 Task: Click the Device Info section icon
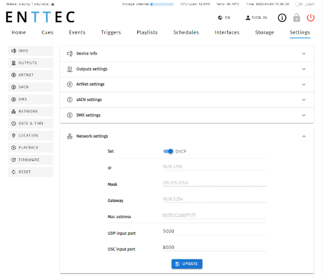coord(70,53)
